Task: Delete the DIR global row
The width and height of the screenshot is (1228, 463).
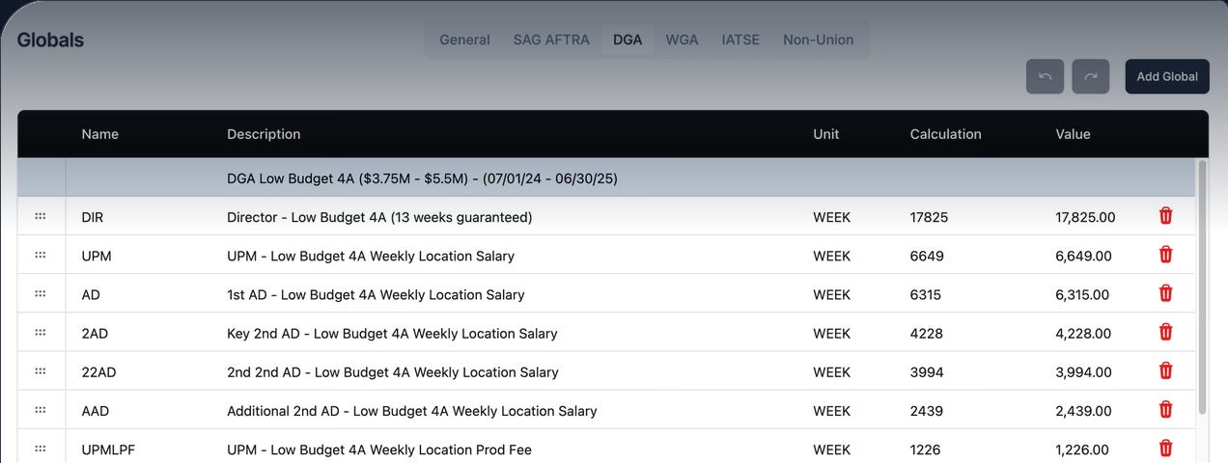Action: point(1165,216)
